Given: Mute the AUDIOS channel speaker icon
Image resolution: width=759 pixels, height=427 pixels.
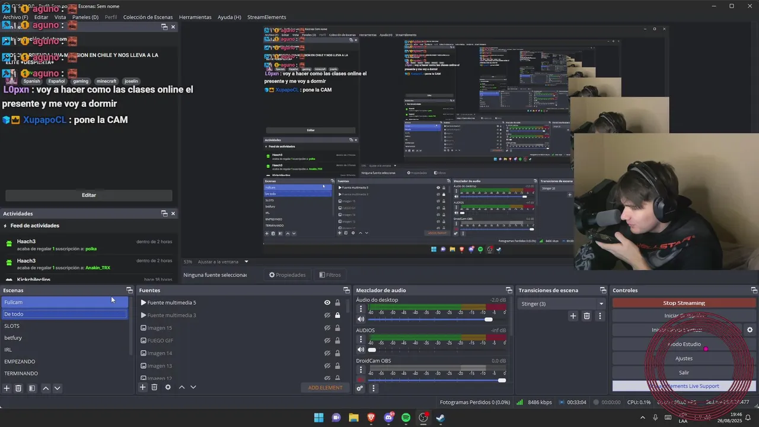Looking at the screenshot, I should click(x=360, y=350).
